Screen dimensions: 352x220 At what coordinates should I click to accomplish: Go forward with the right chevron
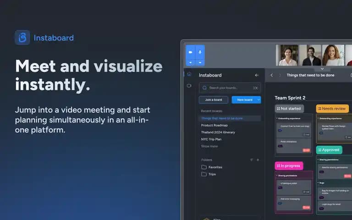tap(280, 75)
